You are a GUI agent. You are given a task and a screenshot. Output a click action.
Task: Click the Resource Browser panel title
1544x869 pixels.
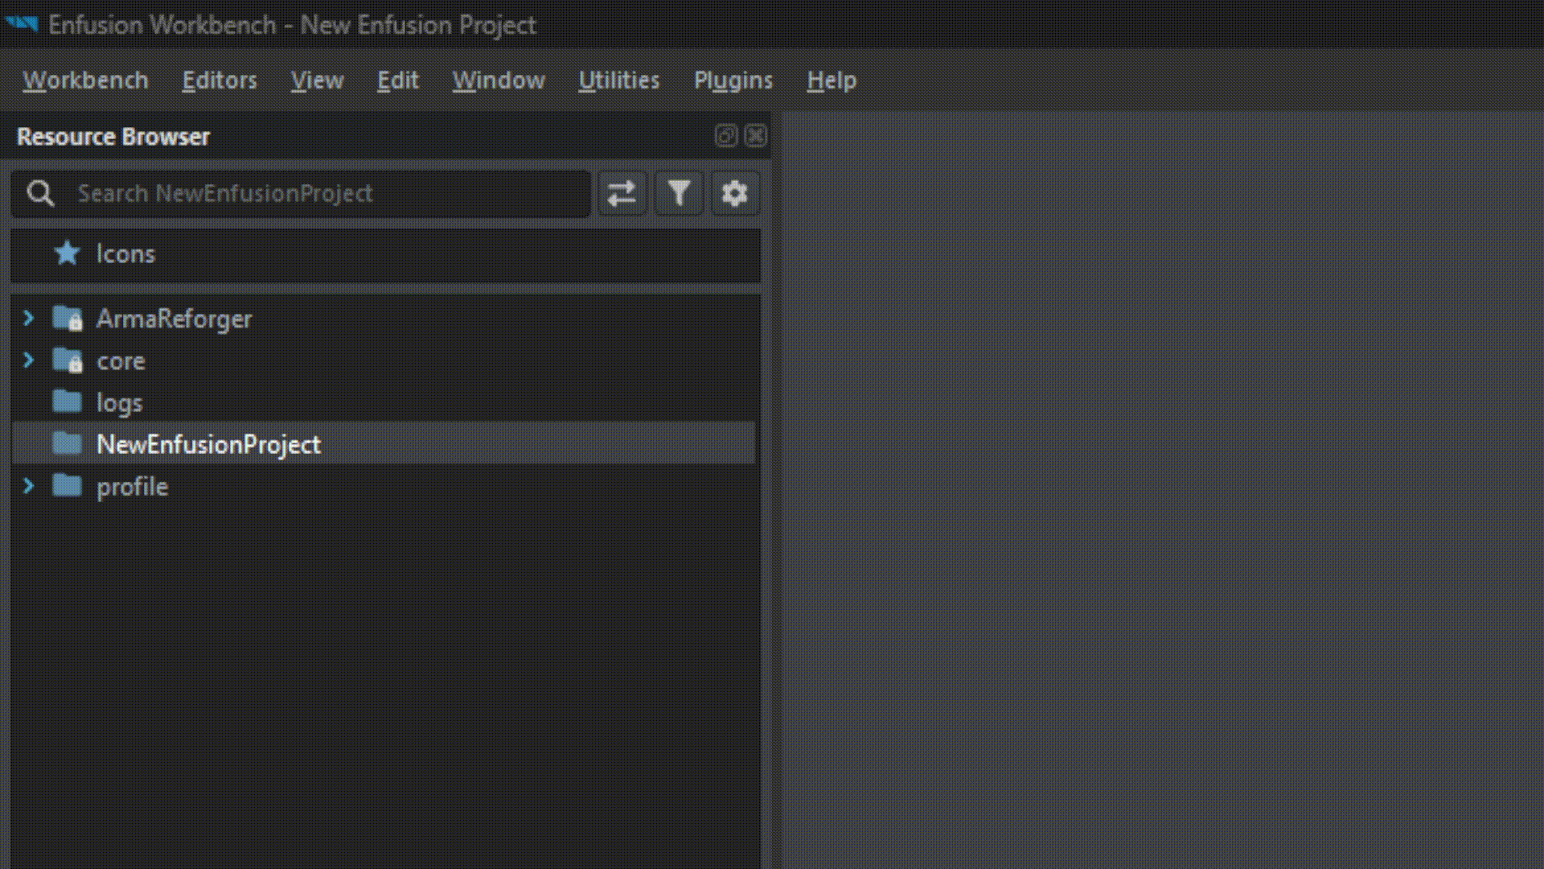[113, 137]
